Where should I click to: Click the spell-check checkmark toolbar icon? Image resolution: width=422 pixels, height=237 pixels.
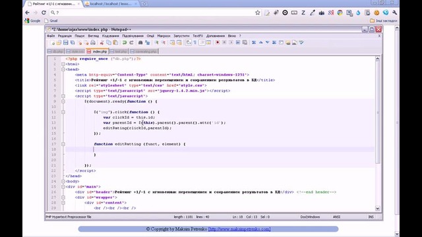[301, 43]
